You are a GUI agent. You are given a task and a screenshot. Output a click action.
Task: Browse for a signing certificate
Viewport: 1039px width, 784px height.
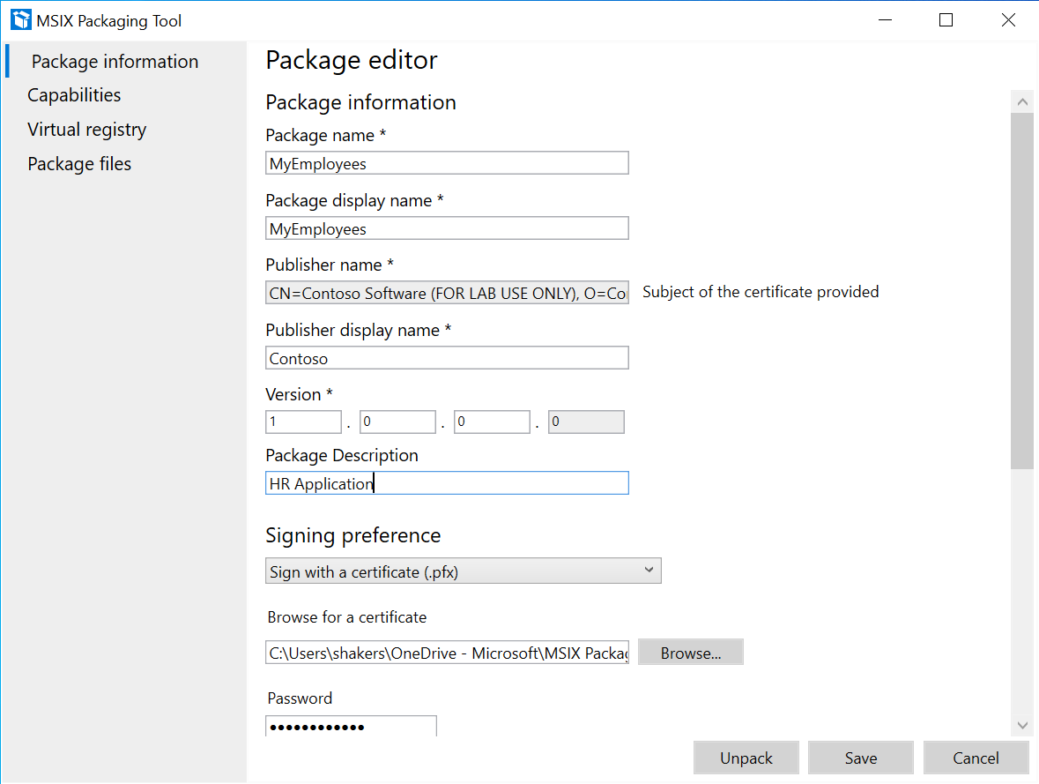click(690, 652)
